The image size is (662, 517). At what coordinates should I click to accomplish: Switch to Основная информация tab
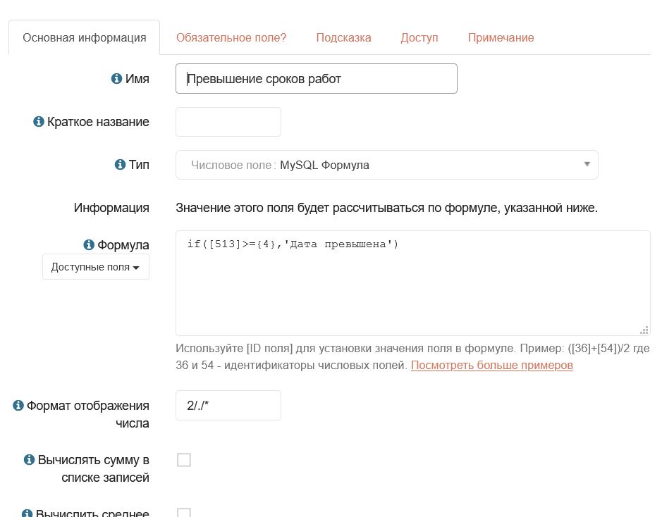click(85, 37)
